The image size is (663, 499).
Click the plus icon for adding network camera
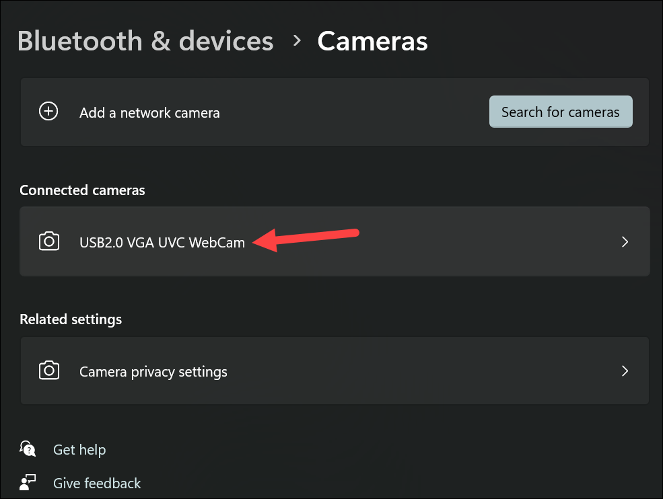pos(48,112)
